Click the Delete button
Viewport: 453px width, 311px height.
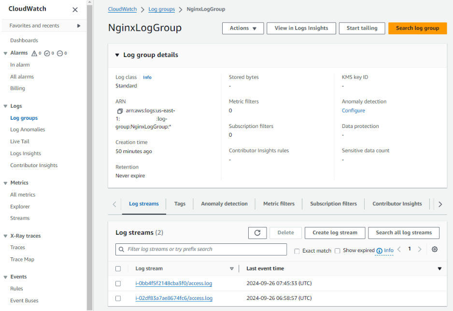tap(285, 233)
